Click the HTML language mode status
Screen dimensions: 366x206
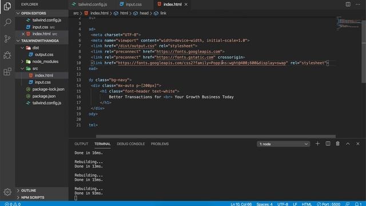click(x=307, y=204)
